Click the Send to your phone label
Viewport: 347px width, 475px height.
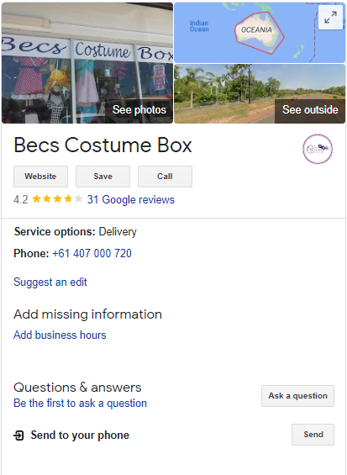pyautogui.click(x=80, y=435)
